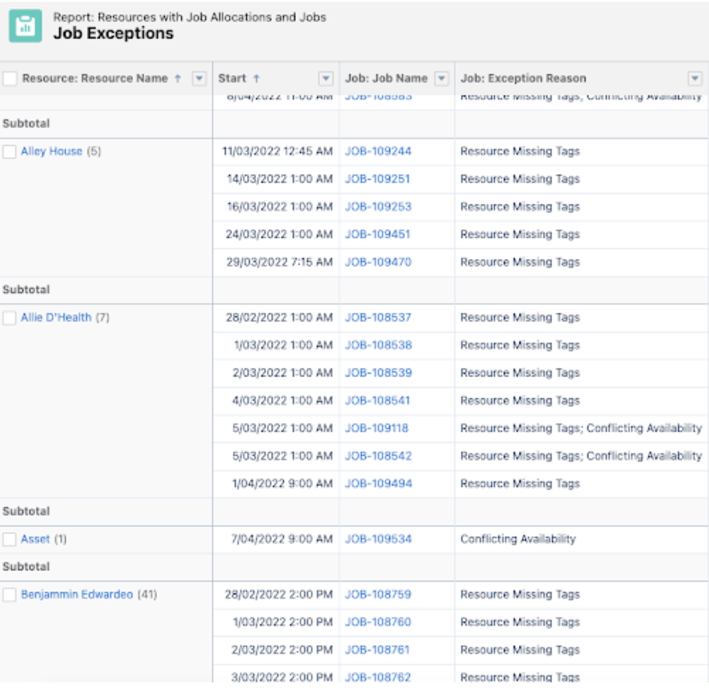Open job JOB-108538
709x696 pixels.
coord(378,345)
